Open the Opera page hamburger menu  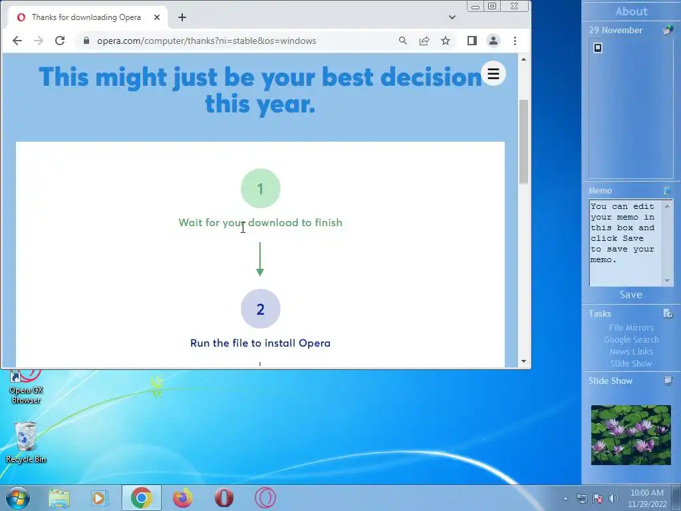[493, 73]
